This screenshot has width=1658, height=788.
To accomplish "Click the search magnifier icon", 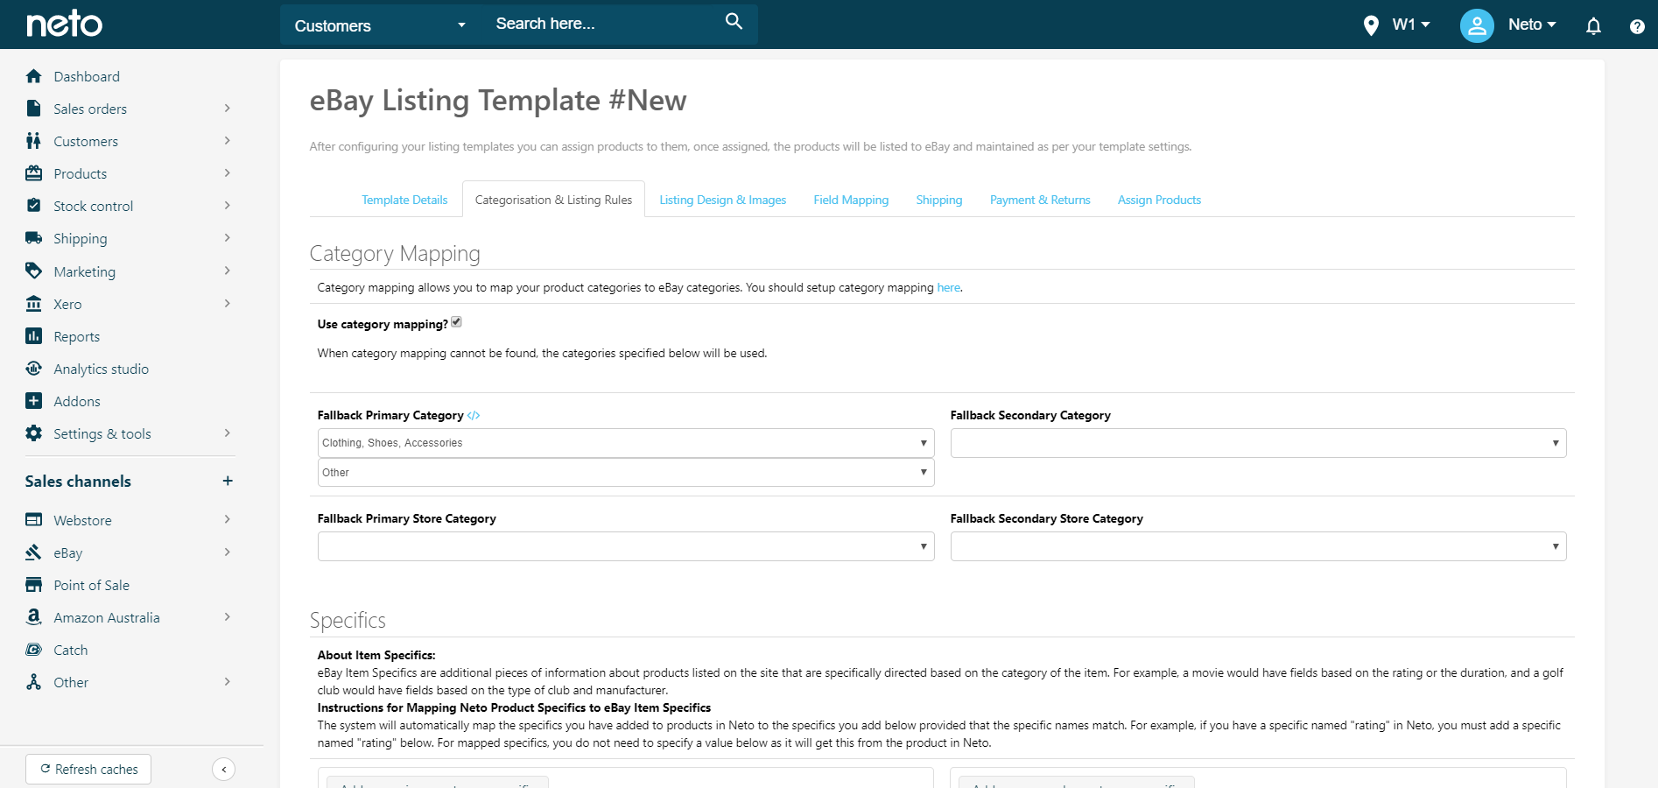I will (734, 22).
